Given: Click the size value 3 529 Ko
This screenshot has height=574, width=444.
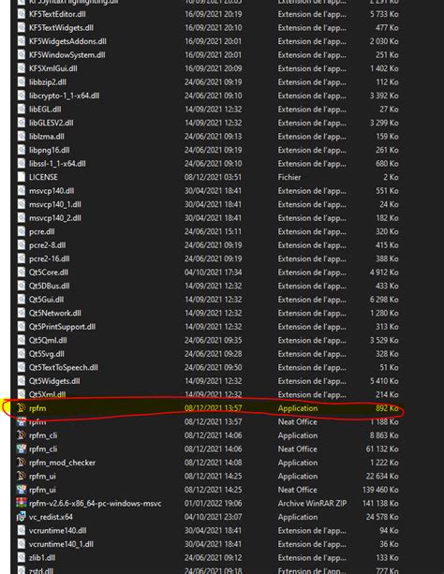Looking at the screenshot, I should pos(384,340).
